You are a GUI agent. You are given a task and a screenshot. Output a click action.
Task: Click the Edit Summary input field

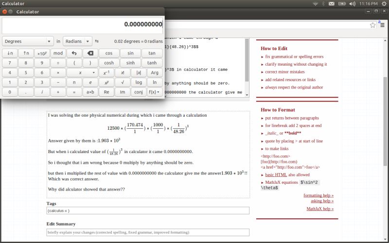pyautogui.click(x=148, y=232)
